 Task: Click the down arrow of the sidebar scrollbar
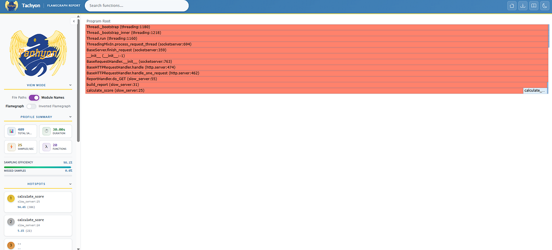pos(79,248)
